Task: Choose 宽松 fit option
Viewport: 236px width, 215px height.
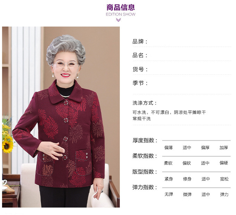Action: 224,179
